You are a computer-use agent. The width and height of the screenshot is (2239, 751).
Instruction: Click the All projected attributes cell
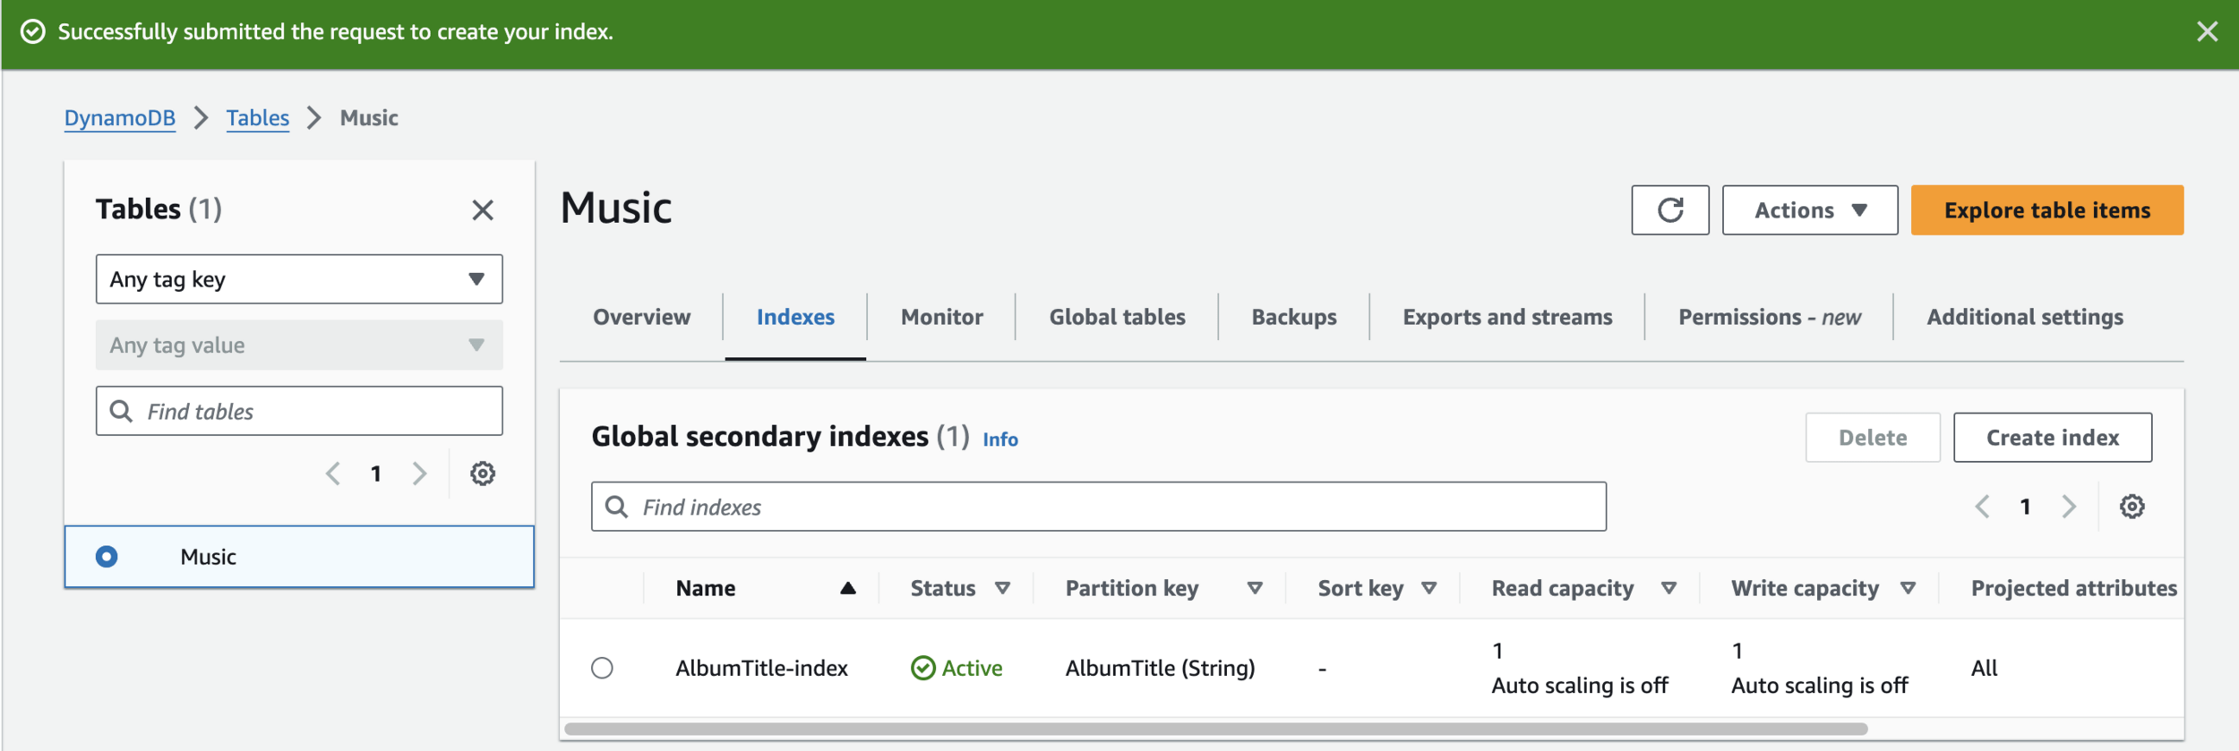point(1984,669)
